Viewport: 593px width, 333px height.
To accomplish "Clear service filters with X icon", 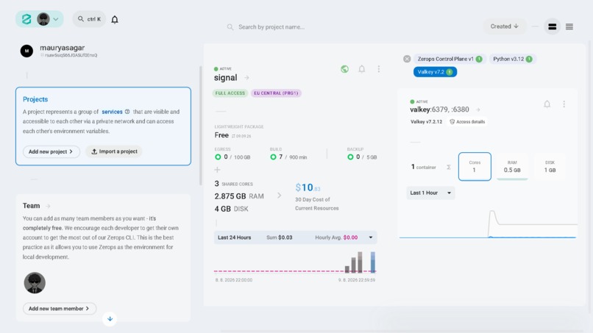I will 407,59.
